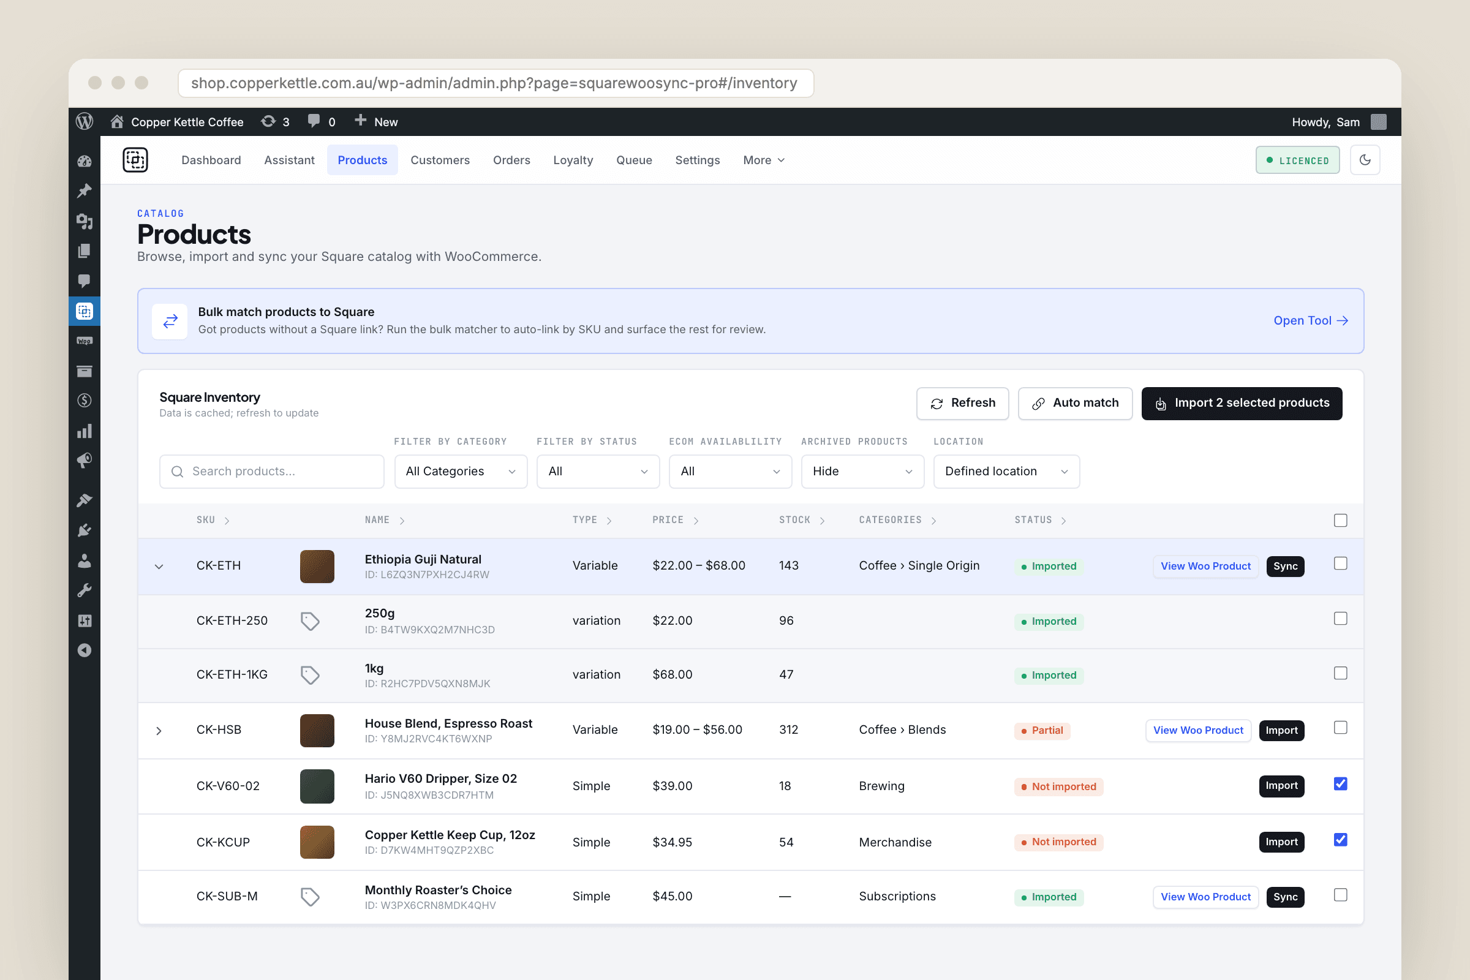Check the Monthly Roaster's Choice checkbox
This screenshot has width=1470, height=980.
click(x=1340, y=895)
